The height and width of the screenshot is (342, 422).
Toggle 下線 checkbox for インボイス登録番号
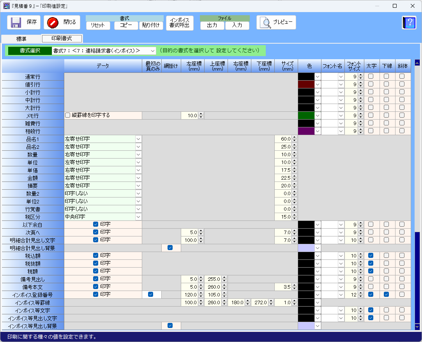[387, 294]
